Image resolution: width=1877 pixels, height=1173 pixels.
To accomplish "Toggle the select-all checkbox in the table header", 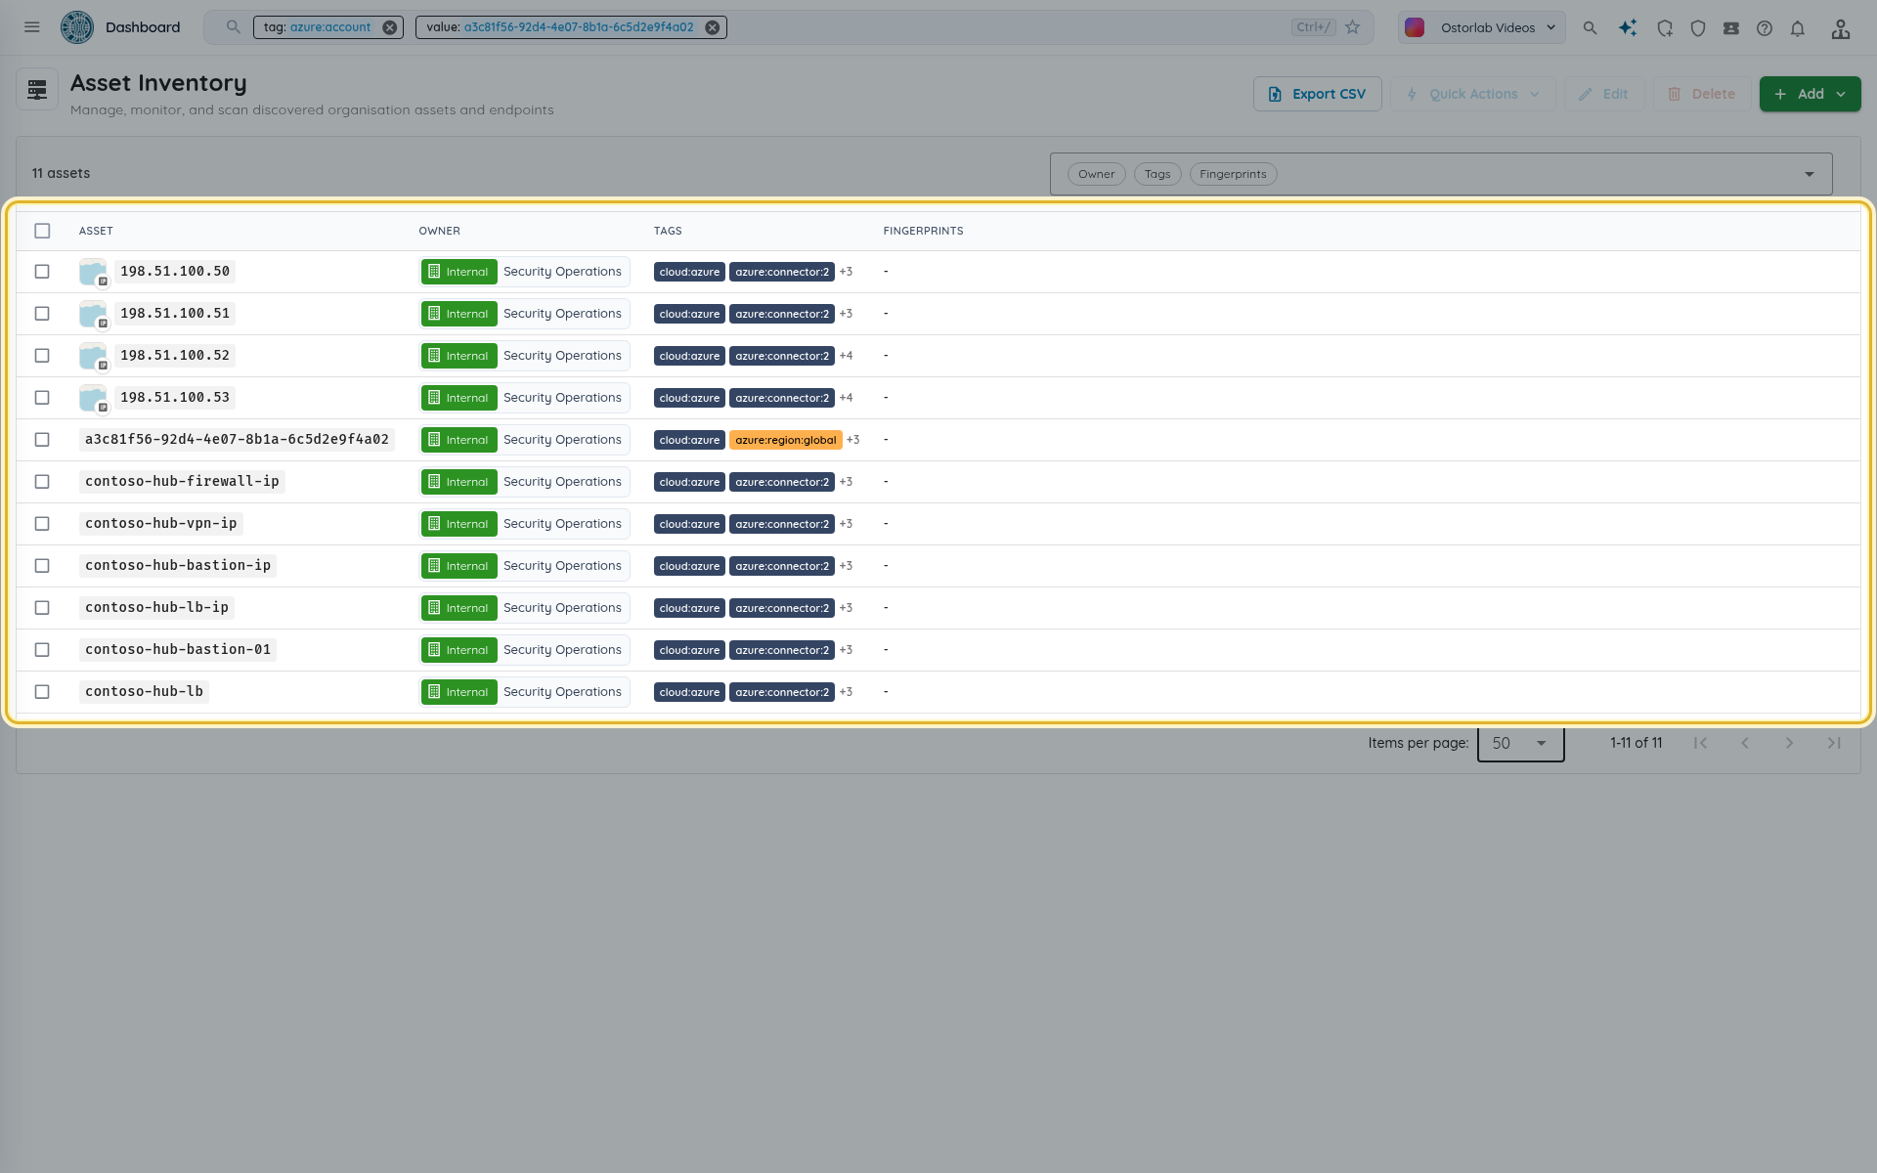I will point(42,231).
